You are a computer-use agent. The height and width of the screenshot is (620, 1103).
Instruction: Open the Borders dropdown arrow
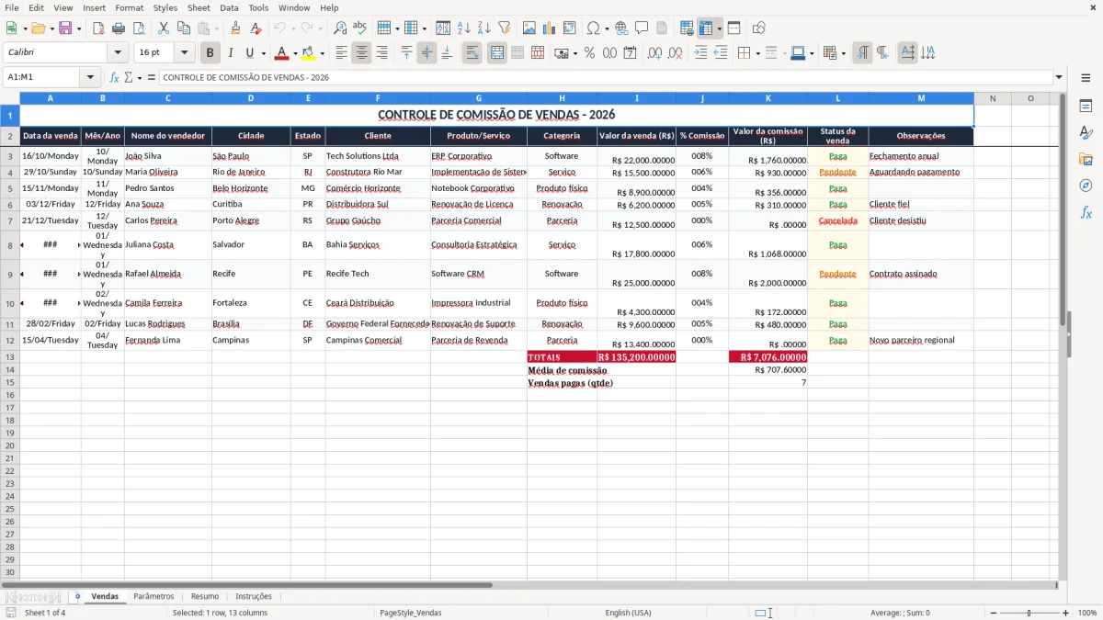tap(757, 53)
